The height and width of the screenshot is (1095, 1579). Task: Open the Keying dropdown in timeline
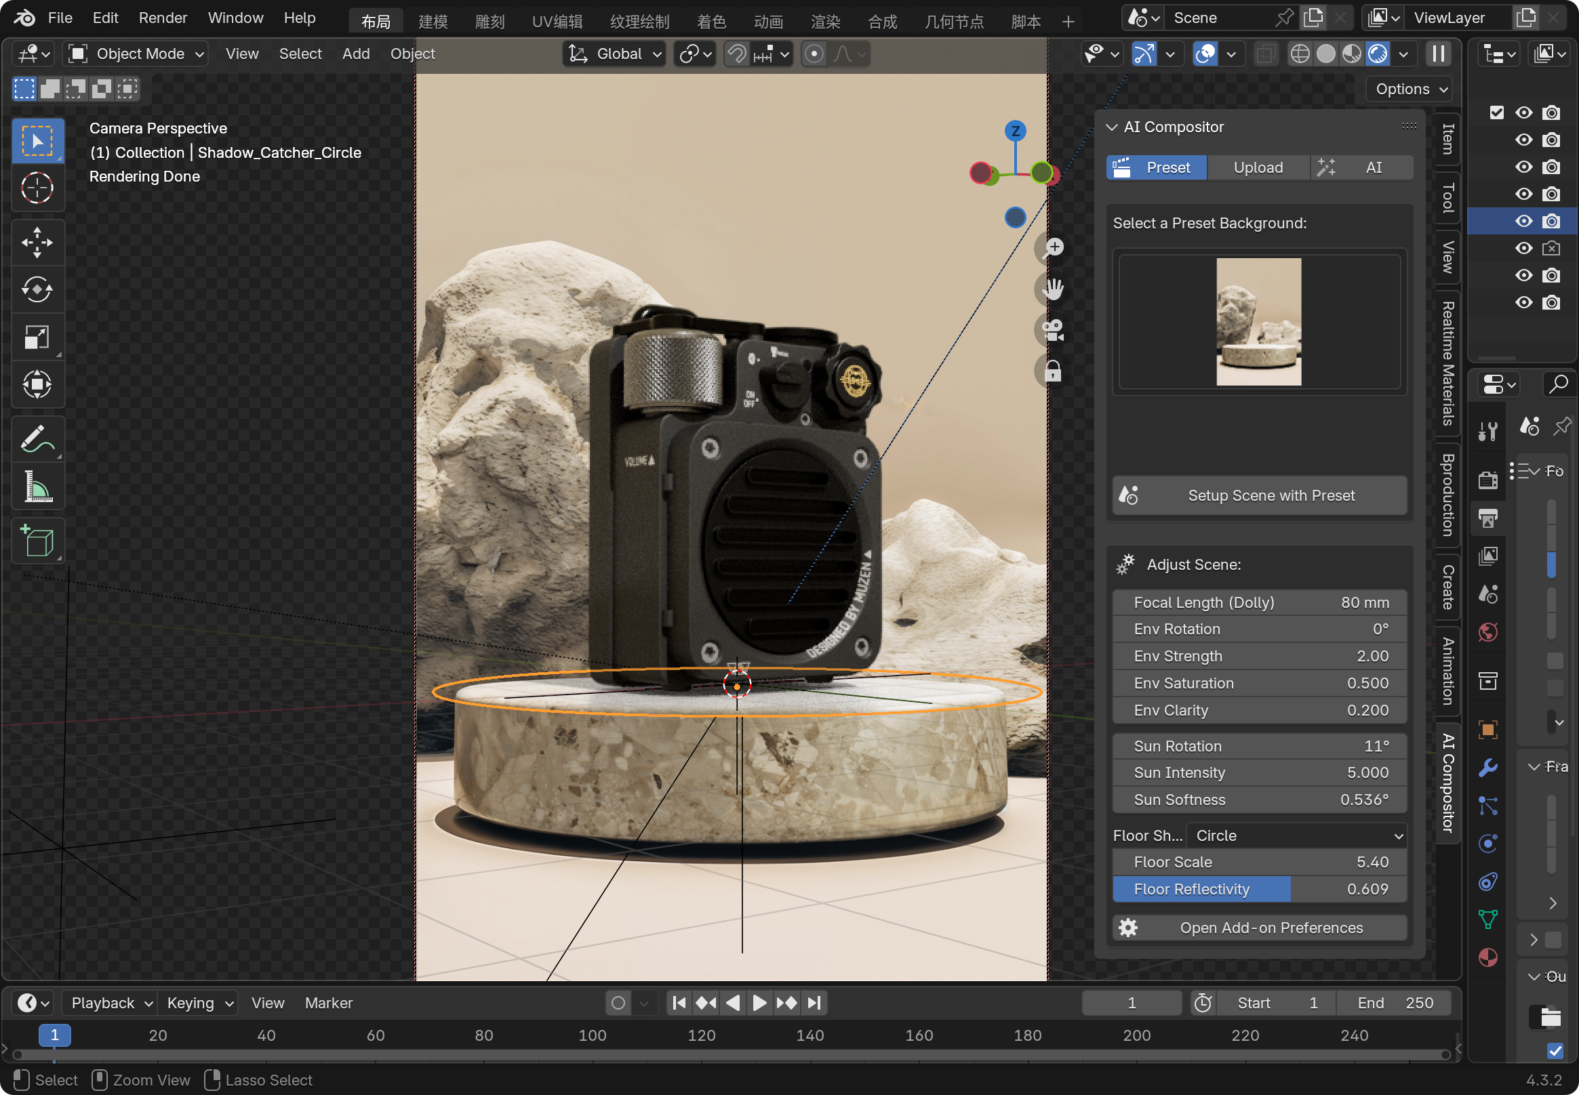point(199,1003)
